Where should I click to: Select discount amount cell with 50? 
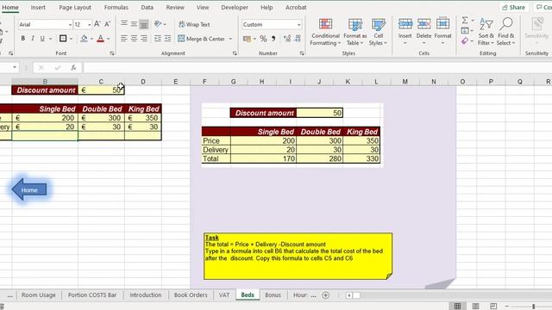click(x=101, y=90)
